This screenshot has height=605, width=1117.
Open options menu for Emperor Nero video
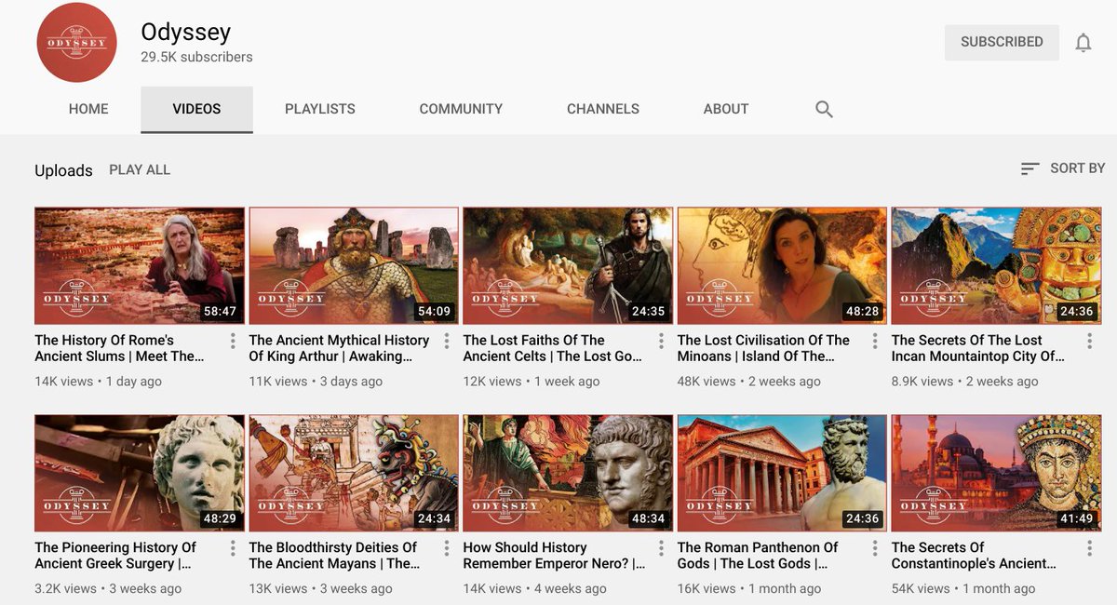click(x=661, y=548)
